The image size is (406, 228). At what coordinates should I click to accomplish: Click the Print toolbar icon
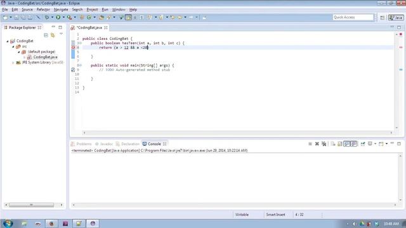pos(30,17)
